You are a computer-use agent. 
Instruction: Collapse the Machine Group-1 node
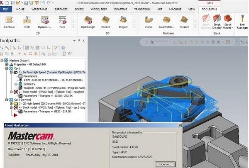[x=2, y=61]
